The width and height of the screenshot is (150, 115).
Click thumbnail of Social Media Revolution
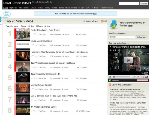tap(23, 45)
